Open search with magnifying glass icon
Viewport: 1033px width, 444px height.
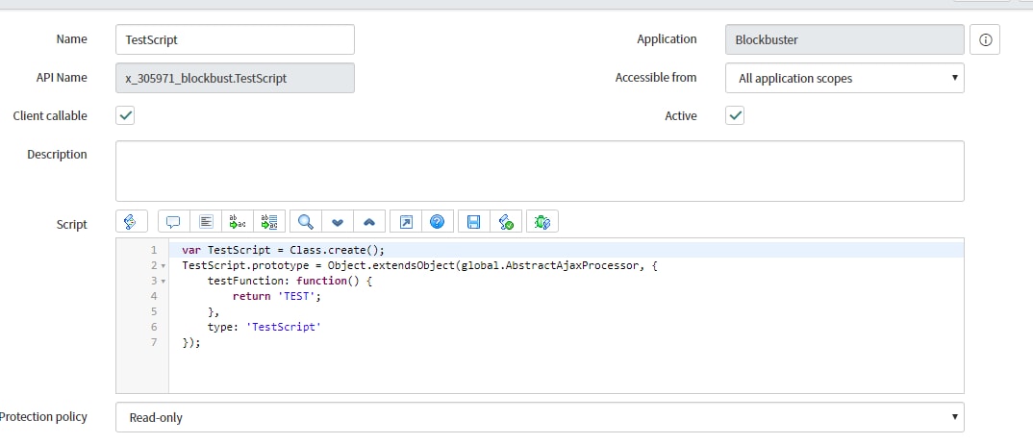(x=306, y=222)
